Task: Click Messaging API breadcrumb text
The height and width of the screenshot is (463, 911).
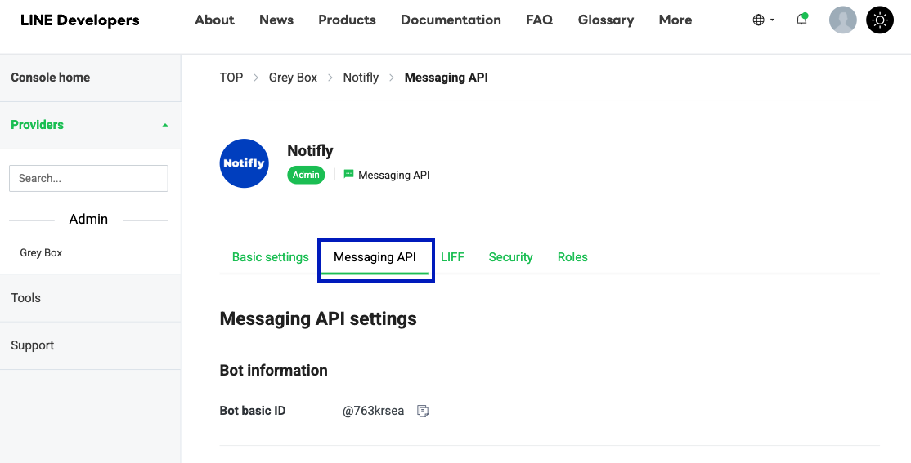Action: pos(446,77)
